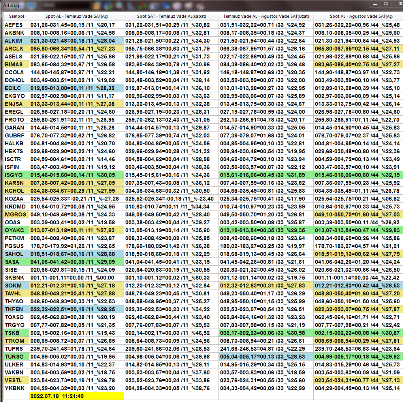Click the cell '004,81-004,95=00,14 /44_%24,14'

tap(358, 144)
